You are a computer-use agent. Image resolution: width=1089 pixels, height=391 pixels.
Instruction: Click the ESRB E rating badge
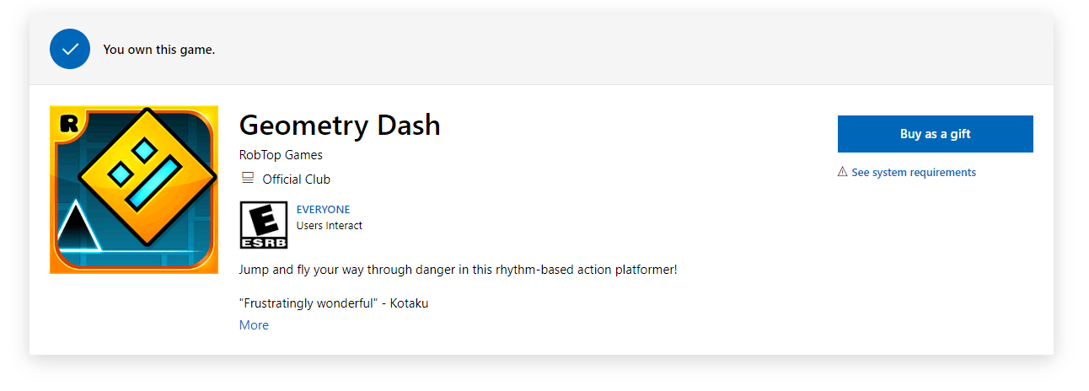pyautogui.click(x=264, y=225)
